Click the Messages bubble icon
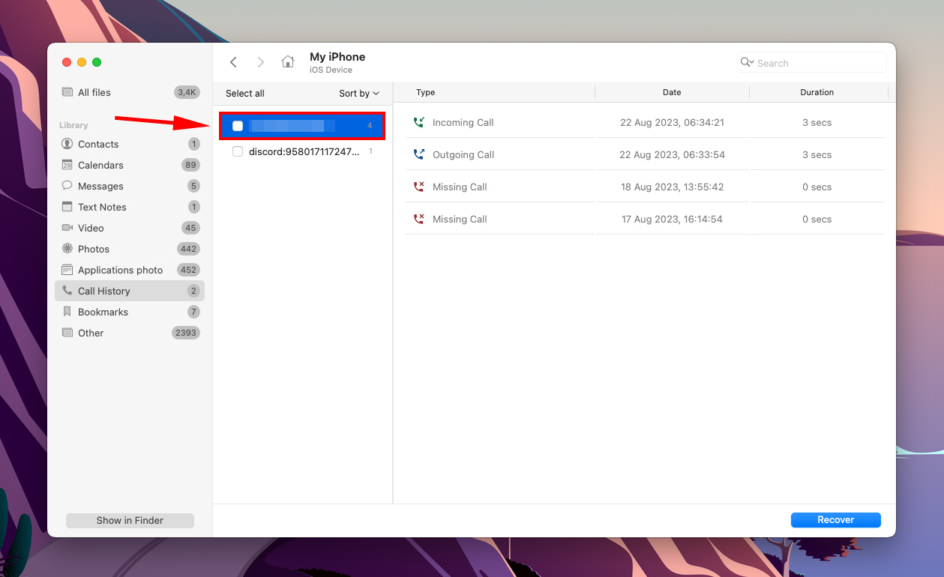The image size is (944, 577). click(67, 186)
